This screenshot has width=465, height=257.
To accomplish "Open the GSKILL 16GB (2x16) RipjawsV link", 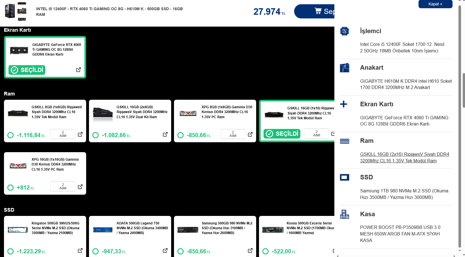I will point(404,158).
